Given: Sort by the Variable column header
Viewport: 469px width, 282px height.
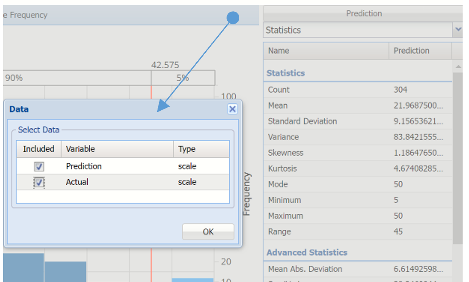Looking at the screenshot, I should [117, 149].
